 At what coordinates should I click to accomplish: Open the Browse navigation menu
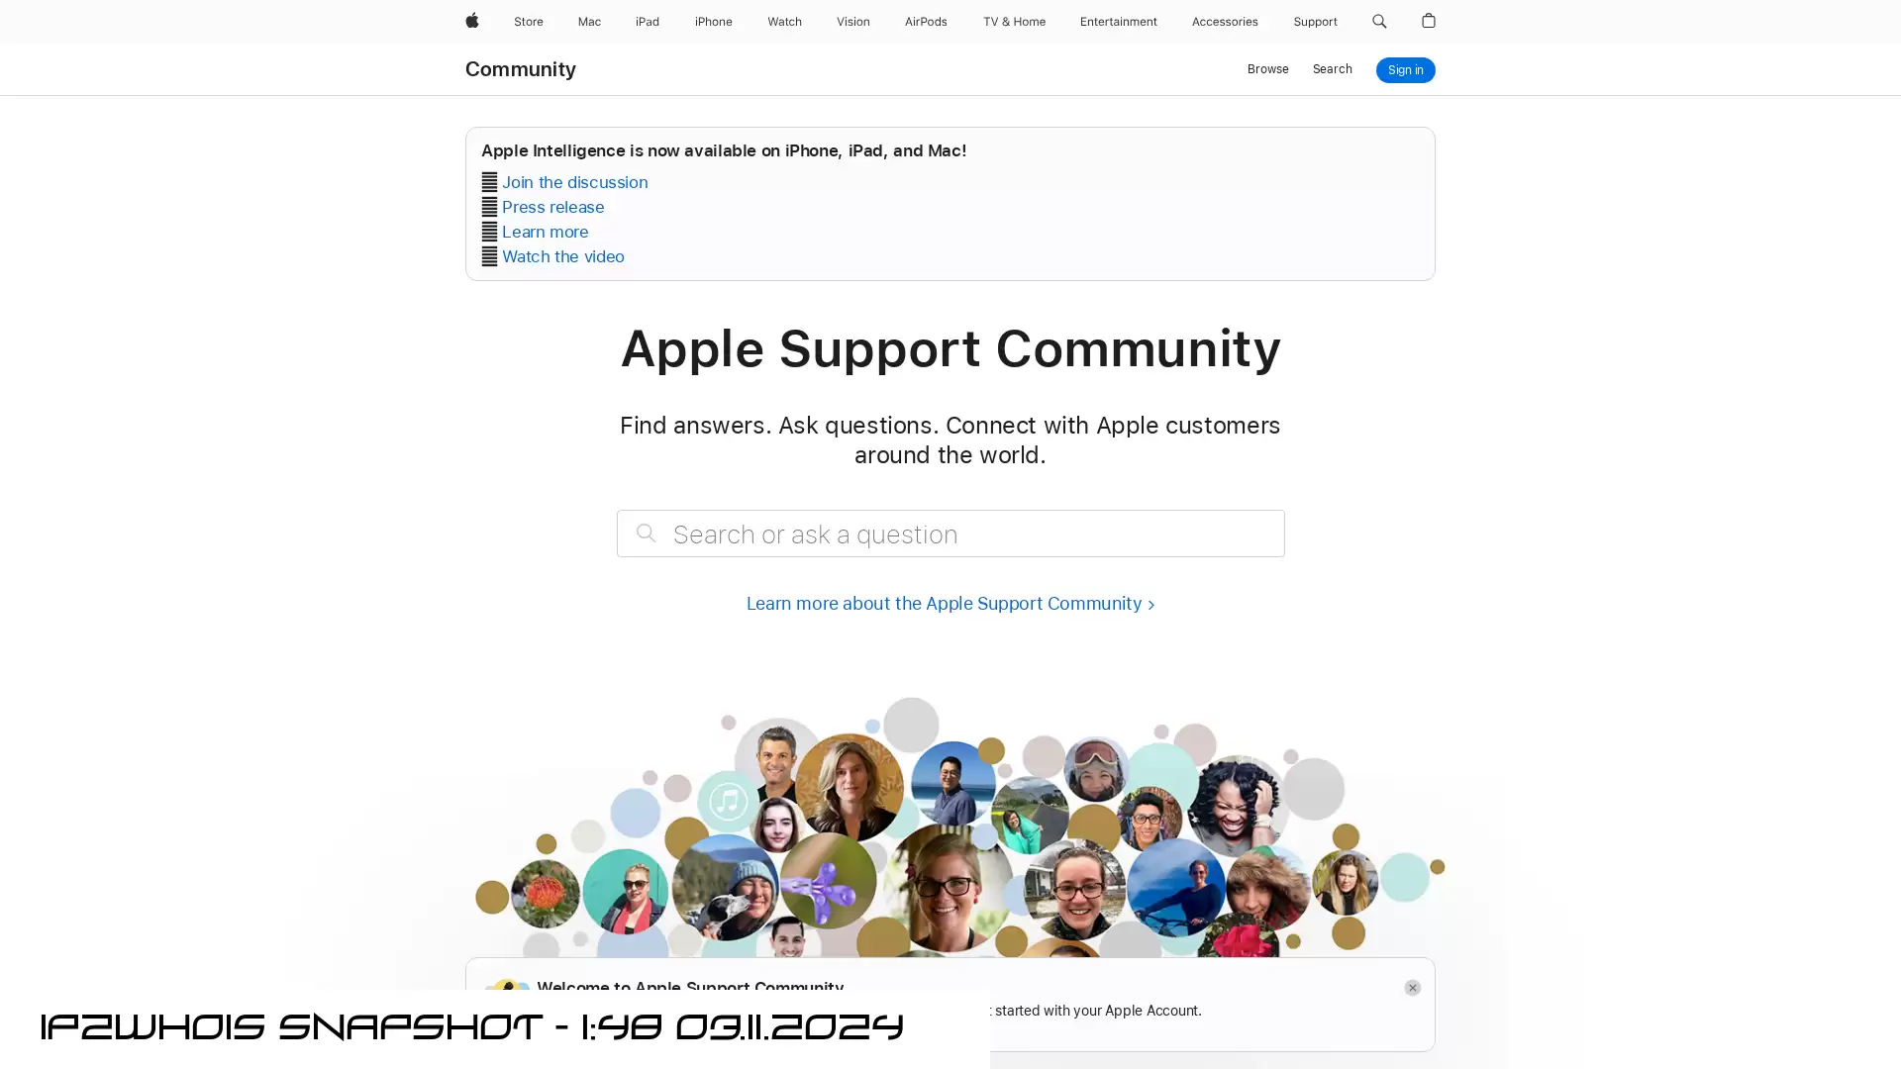pyautogui.click(x=1267, y=68)
